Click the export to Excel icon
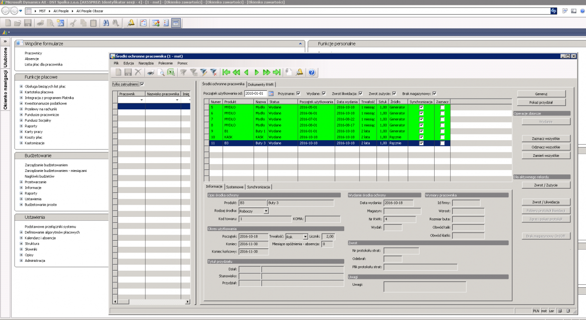Viewport: 586px width, 320px height. (x=171, y=72)
